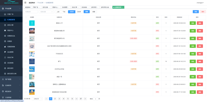
Task: Click the 优惠券礼包 sidebar icon
Action: tap(5, 36)
